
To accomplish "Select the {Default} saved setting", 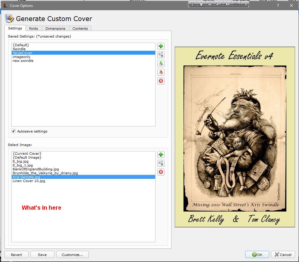I will pos(83,45).
